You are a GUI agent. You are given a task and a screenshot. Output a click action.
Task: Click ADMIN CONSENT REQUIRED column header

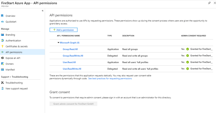click(x=193, y=36)
